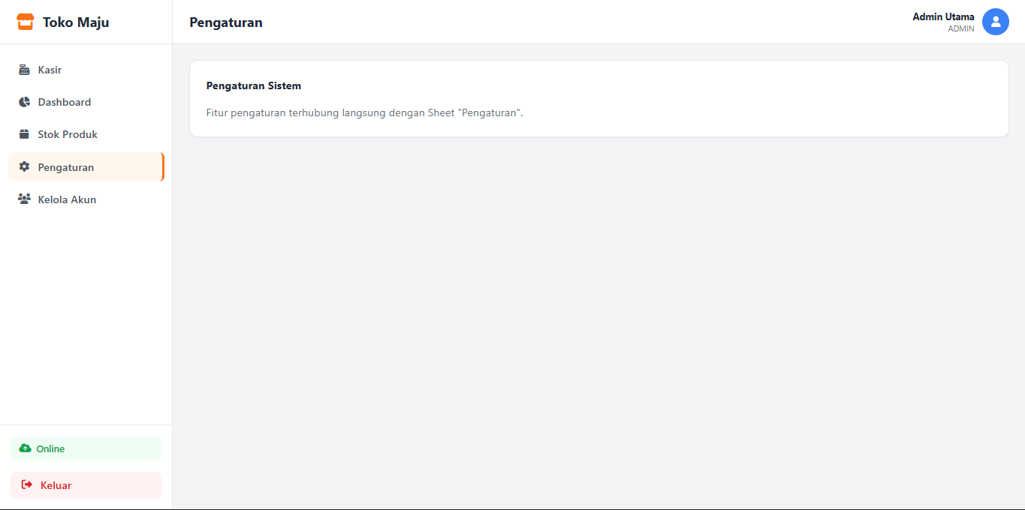The height and width of the screenshot is (510, 1025).
Task: Click the Kasir cash register icon
Action: pyautogui.click(x=24, y=70)
